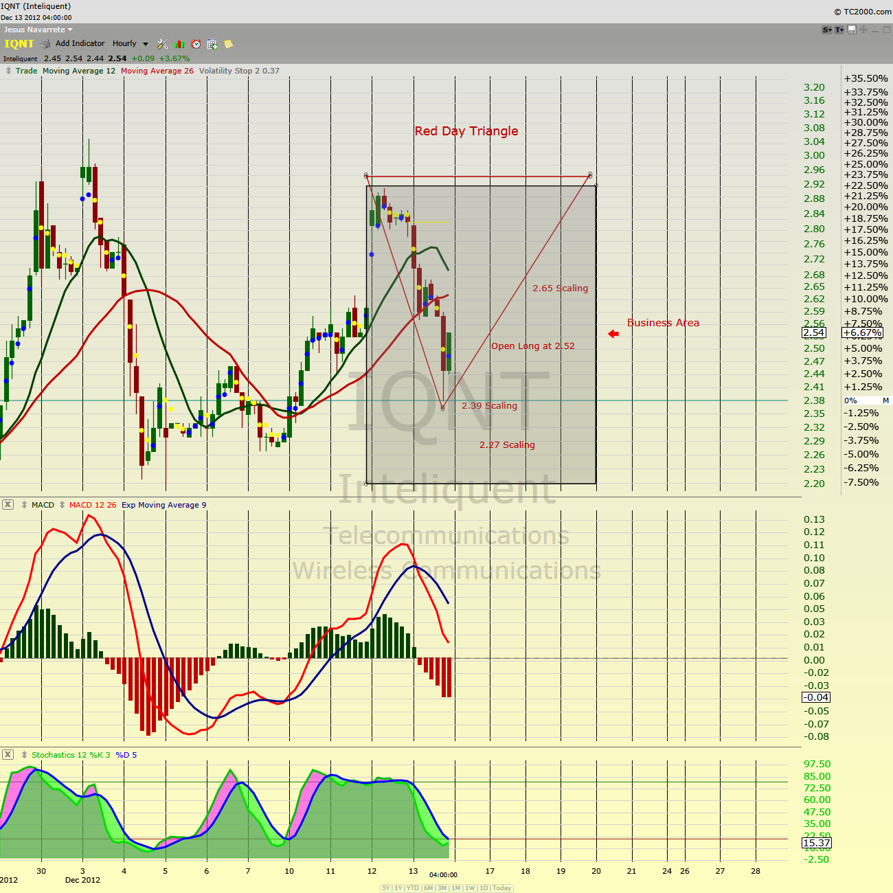
Task: Reorder MACD 12 26 plot arrow handle
Action: point(62,505)
